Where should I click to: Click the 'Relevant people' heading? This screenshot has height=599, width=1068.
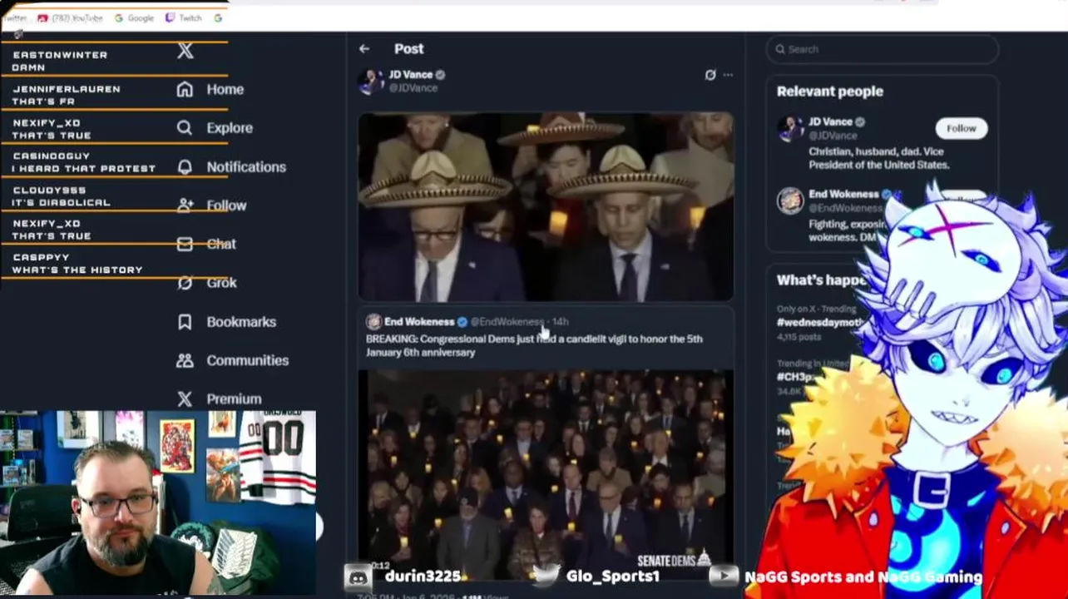click(x=830, y=92)
